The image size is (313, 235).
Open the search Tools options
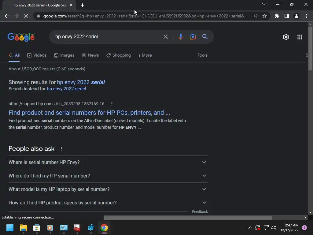tap(203, 55)
